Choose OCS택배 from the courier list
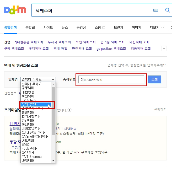 pos(36,153)
